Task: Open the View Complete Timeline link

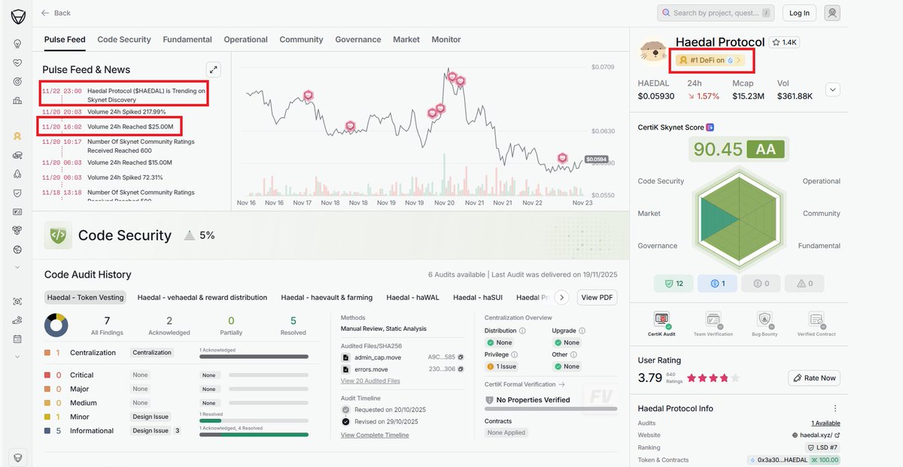Action: point(375,435)
